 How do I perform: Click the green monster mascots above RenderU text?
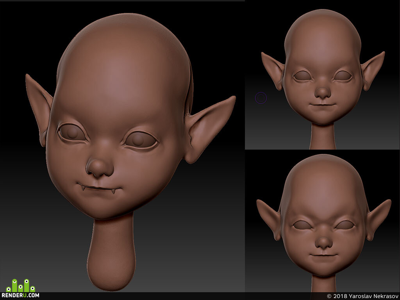21,286
